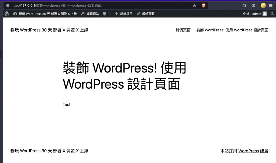This screenshot has width=276, height=163.
Task: Click the Test paragraph text
Action: pyautogui.click(x=67, y=105)
